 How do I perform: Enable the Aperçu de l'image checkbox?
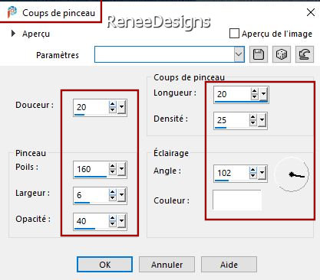pos(234,34)
